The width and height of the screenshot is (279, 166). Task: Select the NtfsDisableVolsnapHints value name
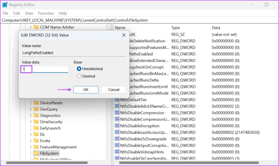pos(142,152)
